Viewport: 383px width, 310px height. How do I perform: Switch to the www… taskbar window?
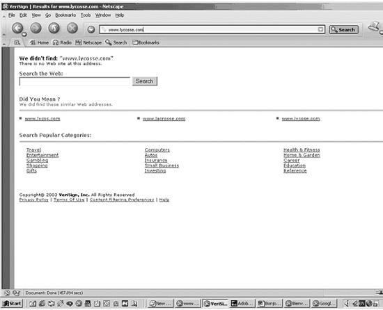[188, 304]
